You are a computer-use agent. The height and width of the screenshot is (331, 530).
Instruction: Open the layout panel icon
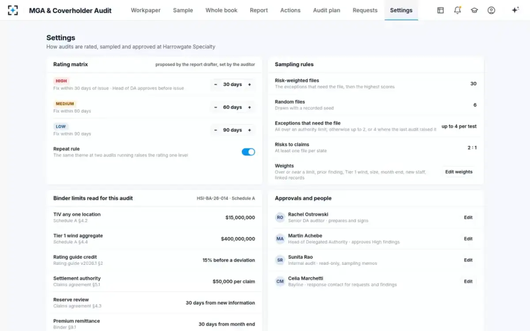[x=440, y=10]
